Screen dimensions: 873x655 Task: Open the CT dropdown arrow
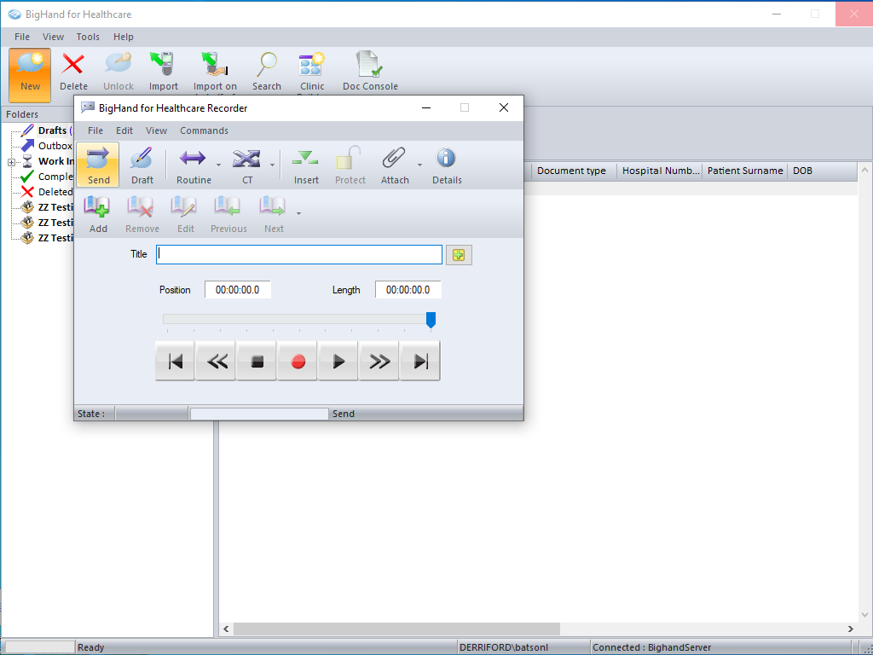pos(272,165)
